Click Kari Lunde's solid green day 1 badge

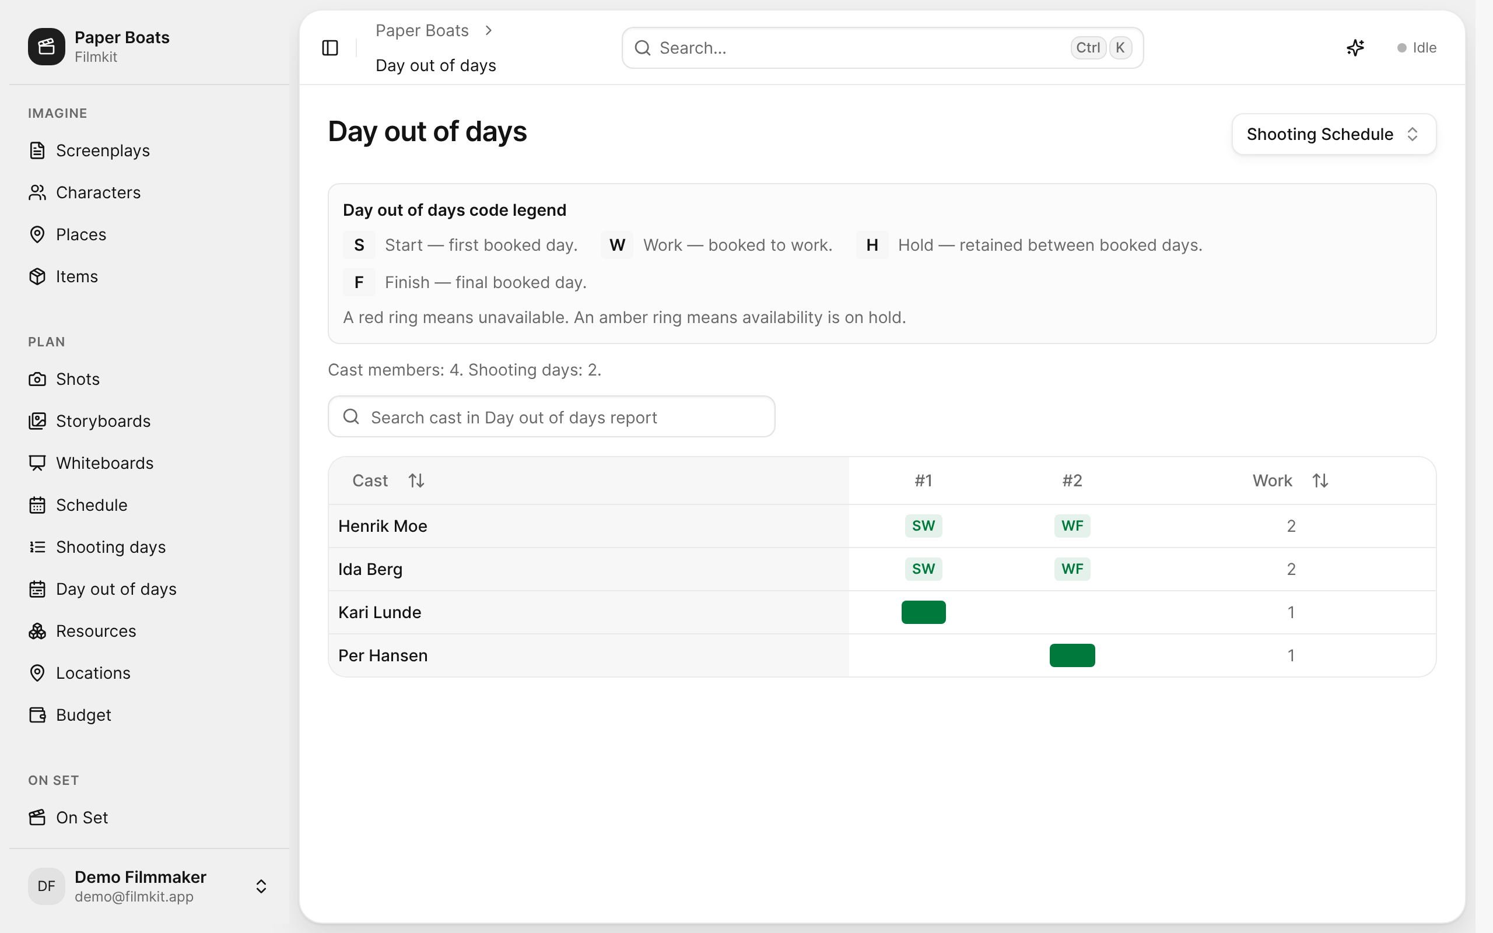[x=923, y=612]
